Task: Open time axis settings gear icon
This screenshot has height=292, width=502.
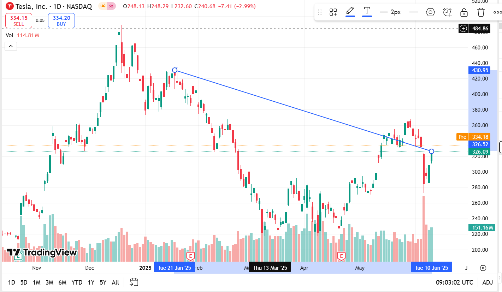Action: [x=483, y=268]
